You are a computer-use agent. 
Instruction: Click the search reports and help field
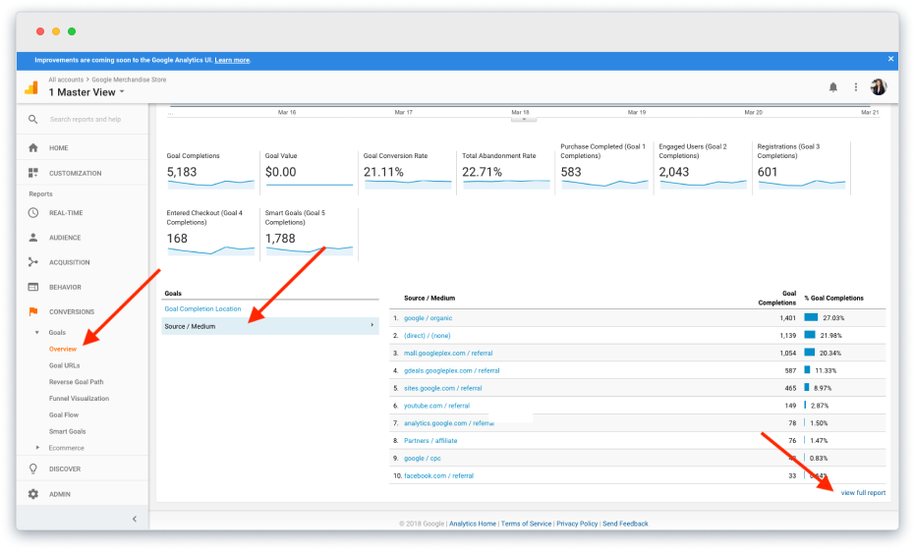(86, 119)
